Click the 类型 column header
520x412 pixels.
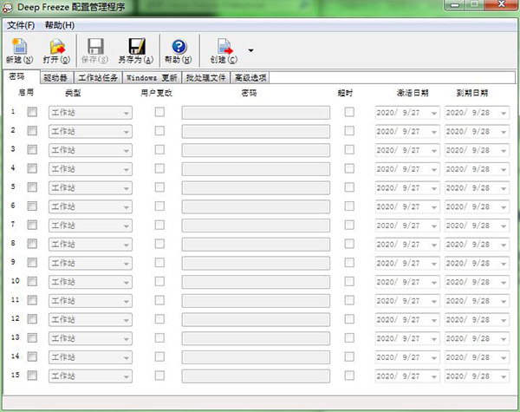(x=73, y=93)
